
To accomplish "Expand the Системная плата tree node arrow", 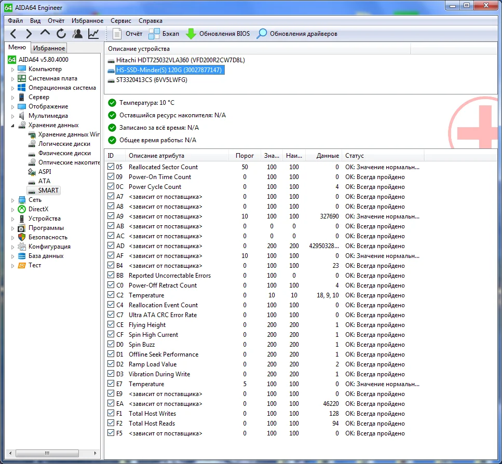I will [12, 79].
